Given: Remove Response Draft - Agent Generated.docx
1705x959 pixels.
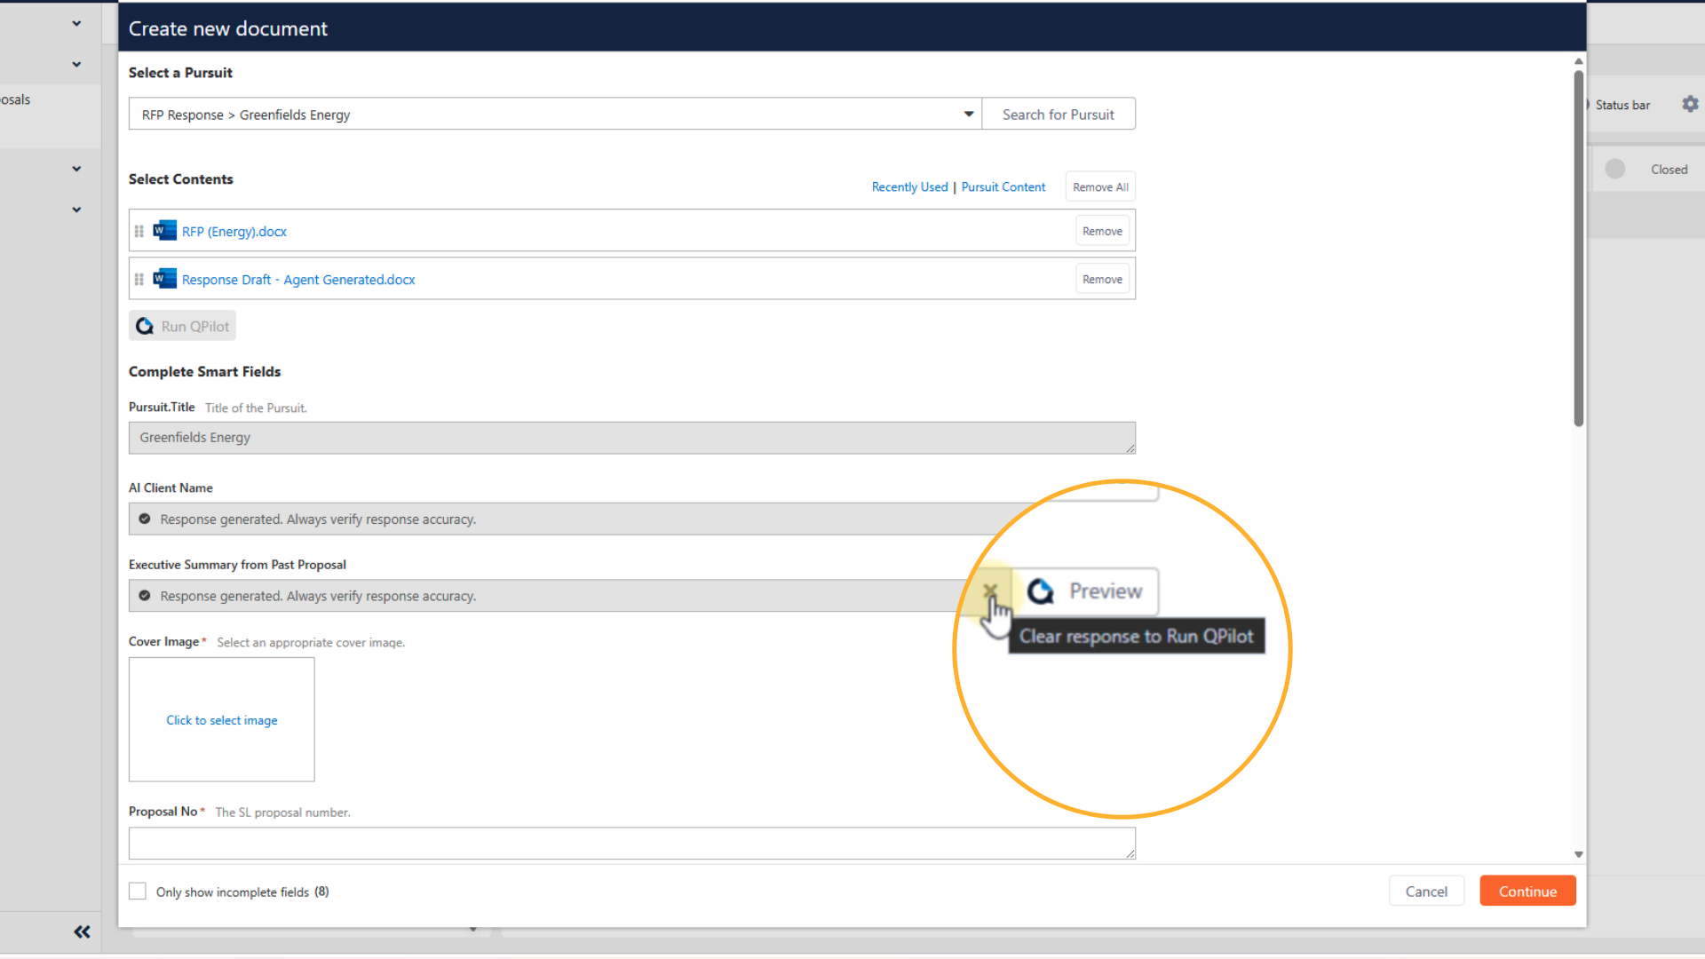Looking at the screenshot, I should pyautogui.click(x=1102, y=279).
